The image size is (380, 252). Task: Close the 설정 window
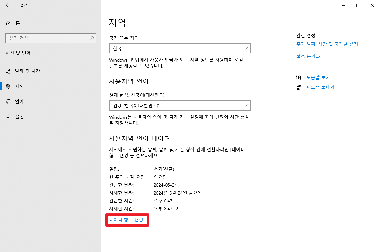coord(372,5)
